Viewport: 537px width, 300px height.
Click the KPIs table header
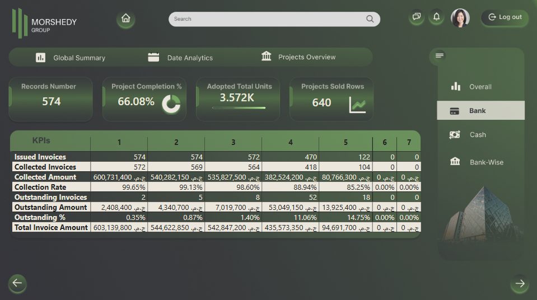coord(41,140)
